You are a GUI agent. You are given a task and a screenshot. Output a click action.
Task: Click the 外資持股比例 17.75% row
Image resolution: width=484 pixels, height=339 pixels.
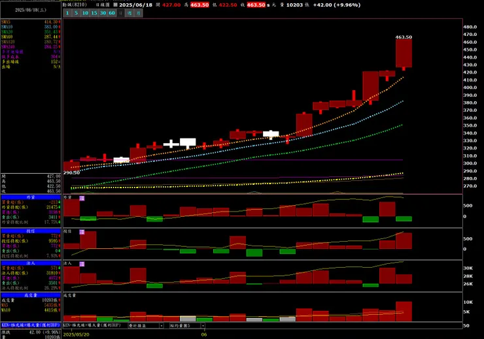(31, 222)
